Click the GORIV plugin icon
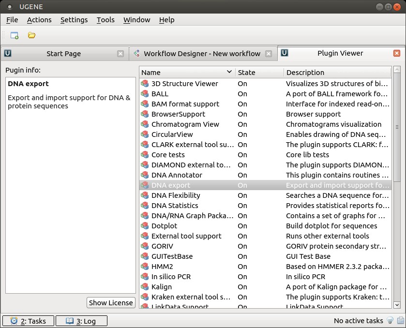The width and height of the screenshot is (406, 328). pos(145,246)
